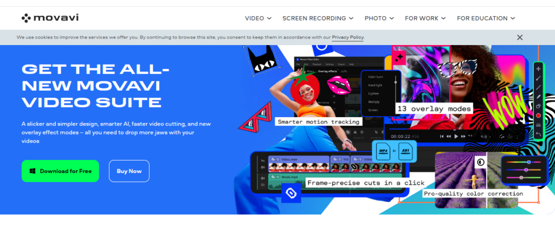Open the For Education menu
The image size is (555, 242).
(486, 18)
